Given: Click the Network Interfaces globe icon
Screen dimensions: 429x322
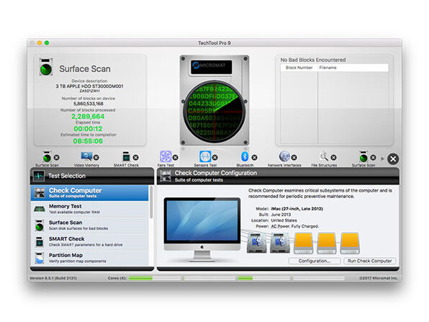Looking at the screenshot, I should (284, 156).
